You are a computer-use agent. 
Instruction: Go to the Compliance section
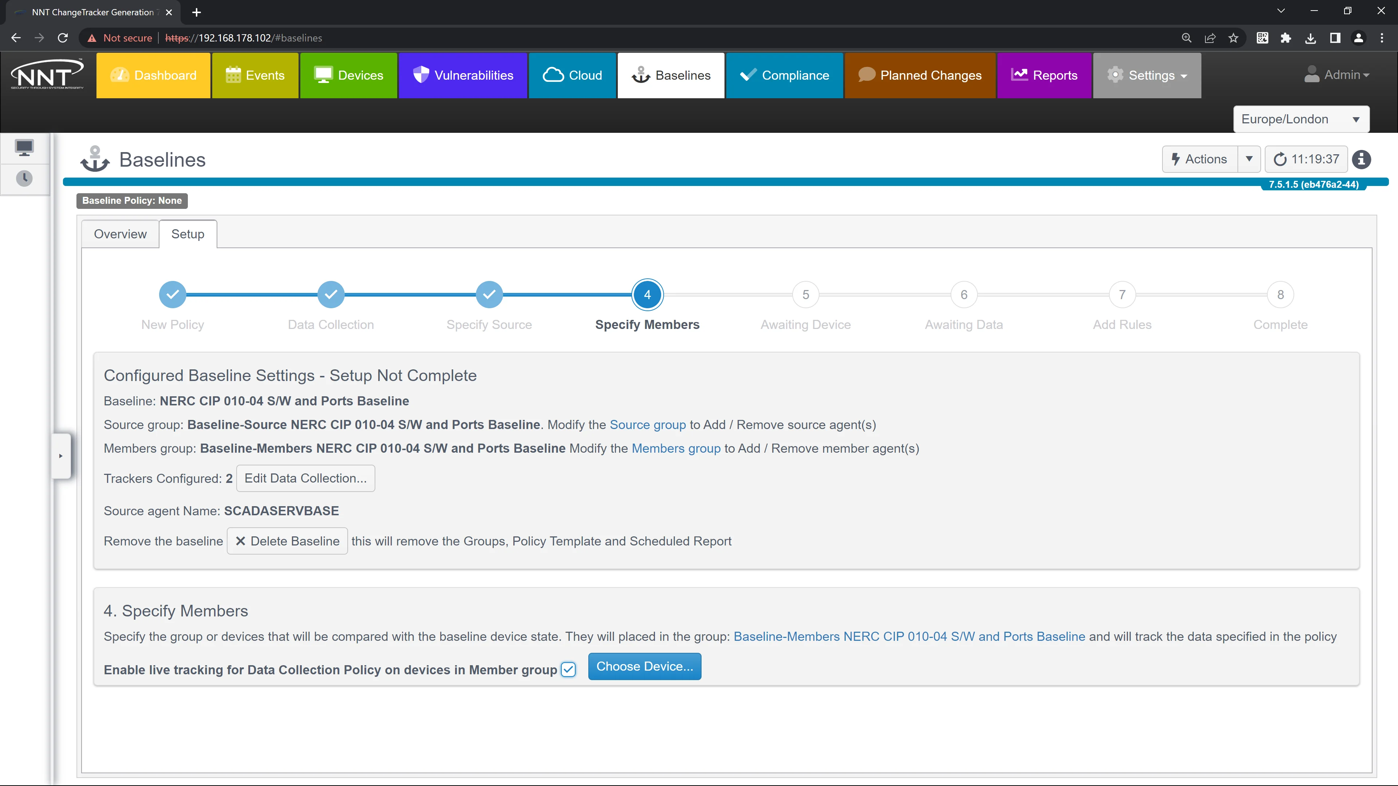click(784, 75)
